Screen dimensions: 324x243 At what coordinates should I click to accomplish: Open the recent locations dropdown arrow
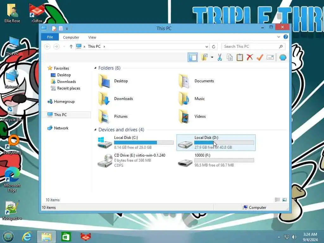click(64, 47)
